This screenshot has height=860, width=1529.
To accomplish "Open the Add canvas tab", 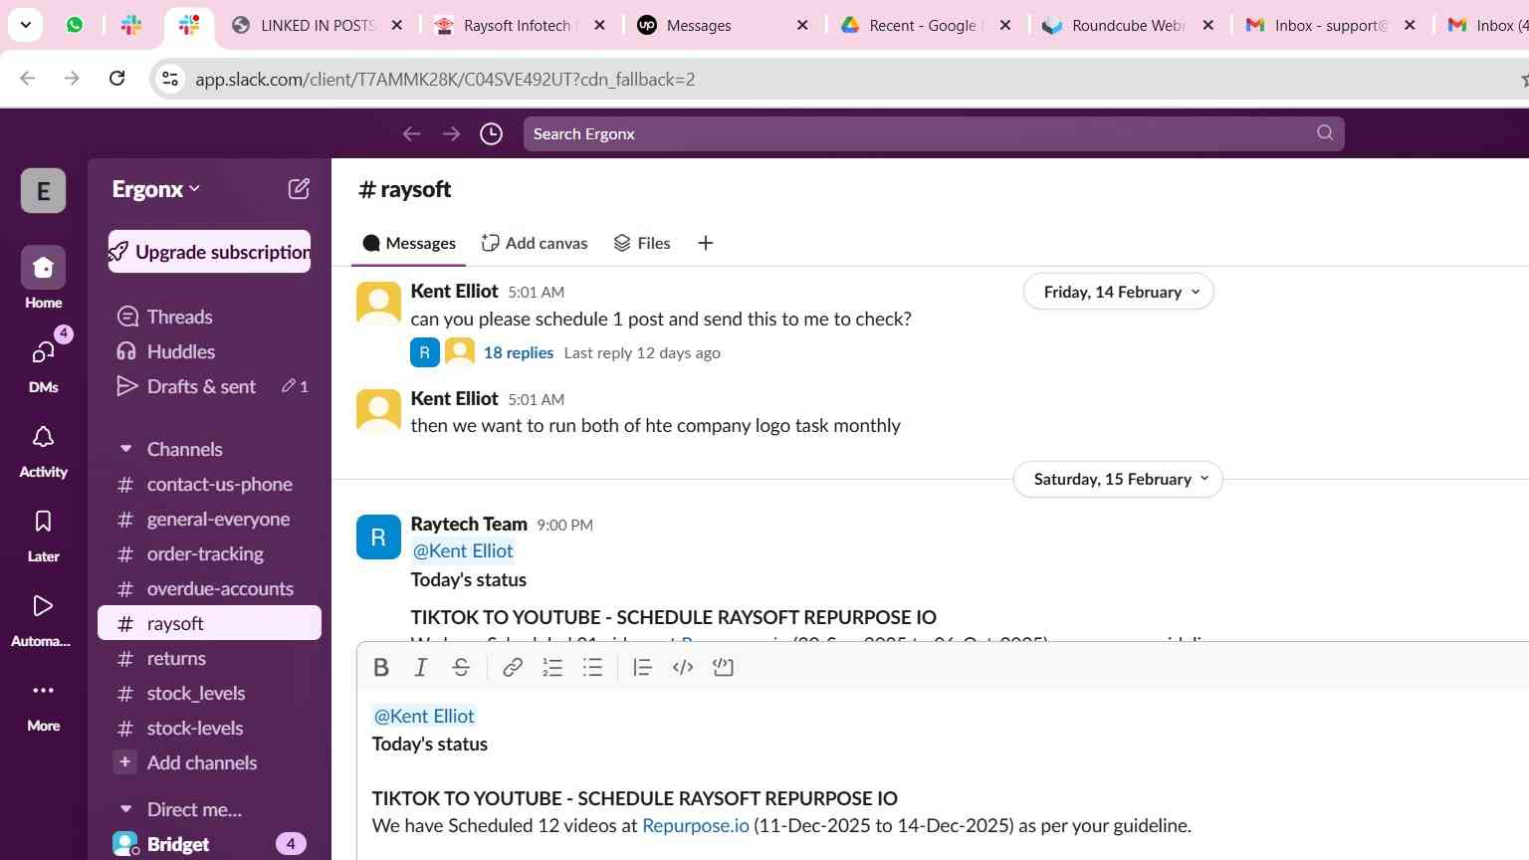I will point(535,243).
